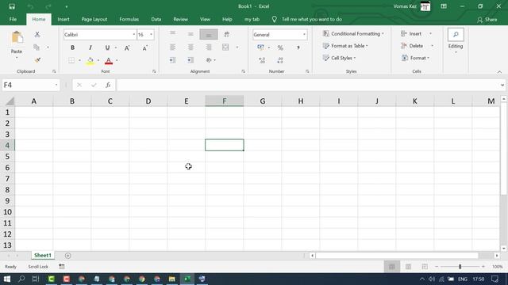Switch to the Data tab

156,19
